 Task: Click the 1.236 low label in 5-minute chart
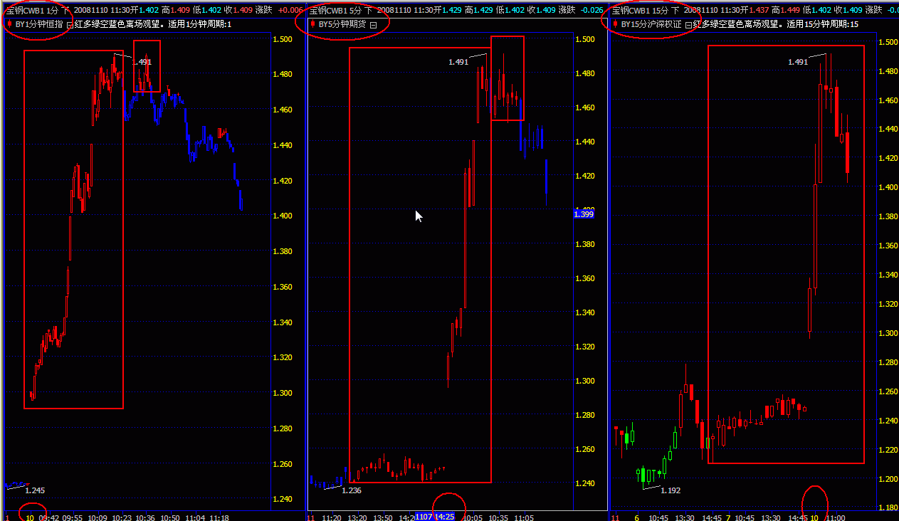click(x=352, y=490)
